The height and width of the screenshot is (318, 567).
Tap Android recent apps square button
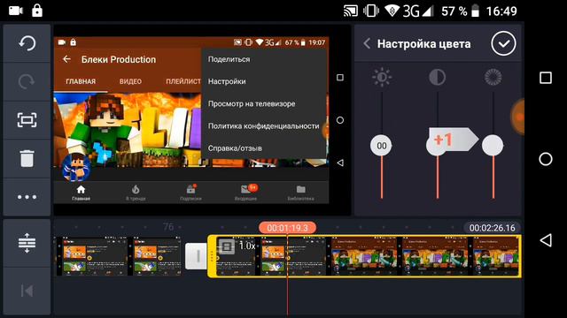click(546, 78)
